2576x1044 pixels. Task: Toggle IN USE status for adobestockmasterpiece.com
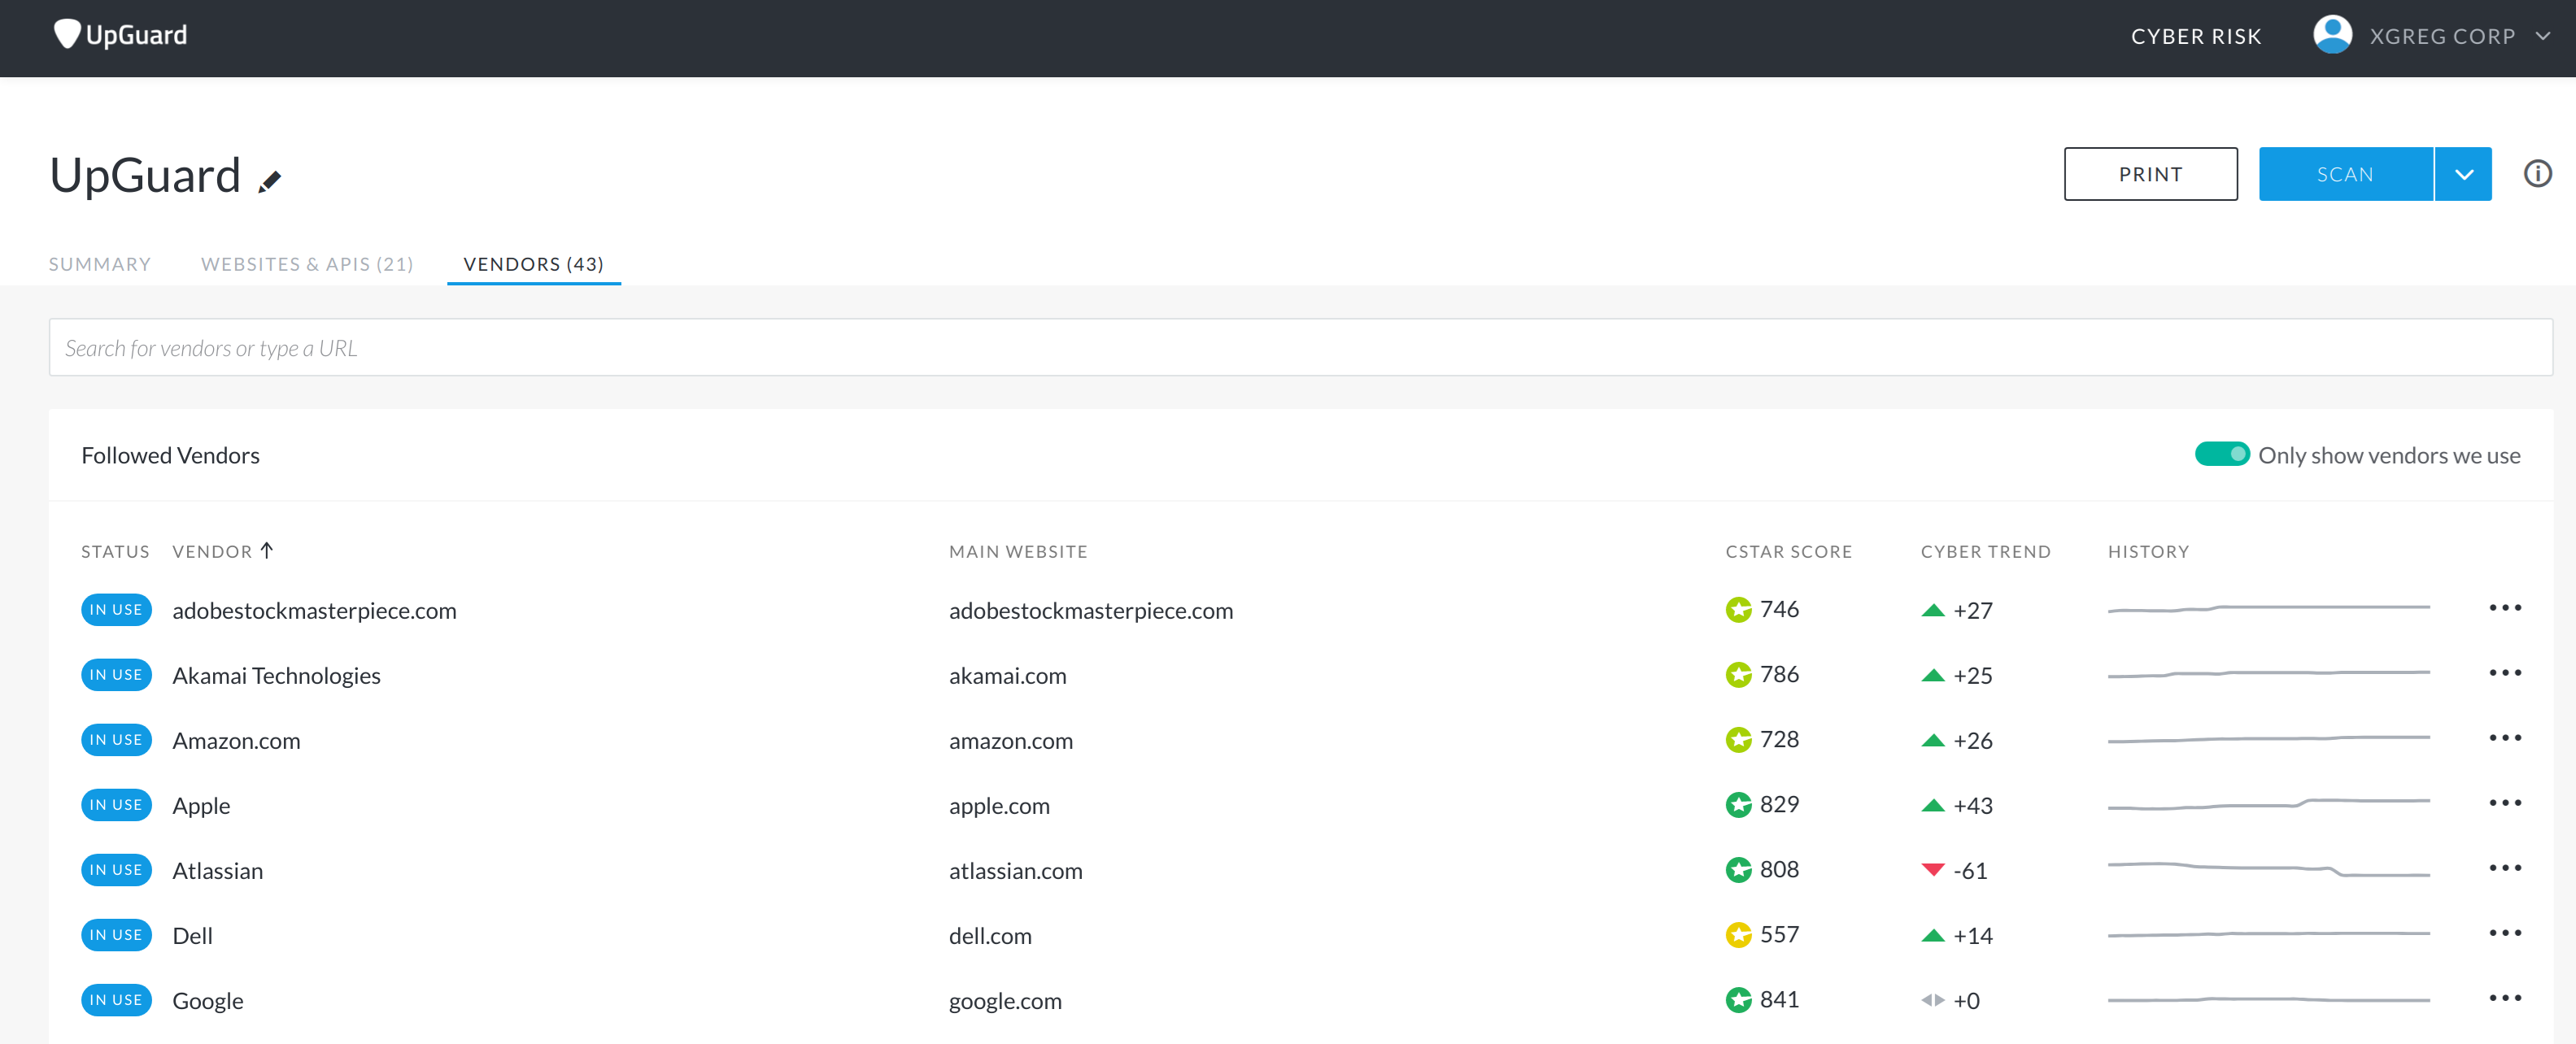coord(116,610)
